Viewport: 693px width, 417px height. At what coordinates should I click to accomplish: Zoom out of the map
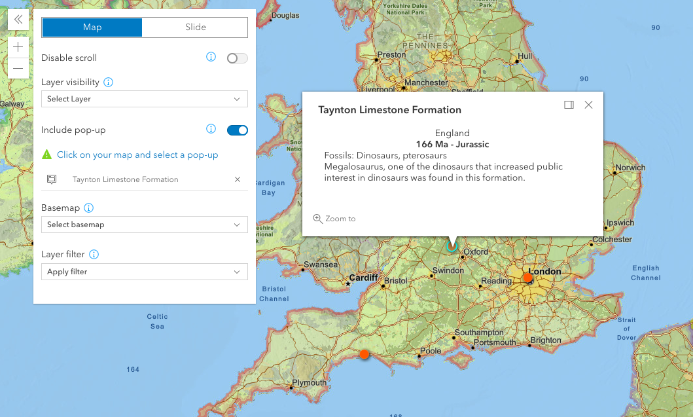[18, 68]
